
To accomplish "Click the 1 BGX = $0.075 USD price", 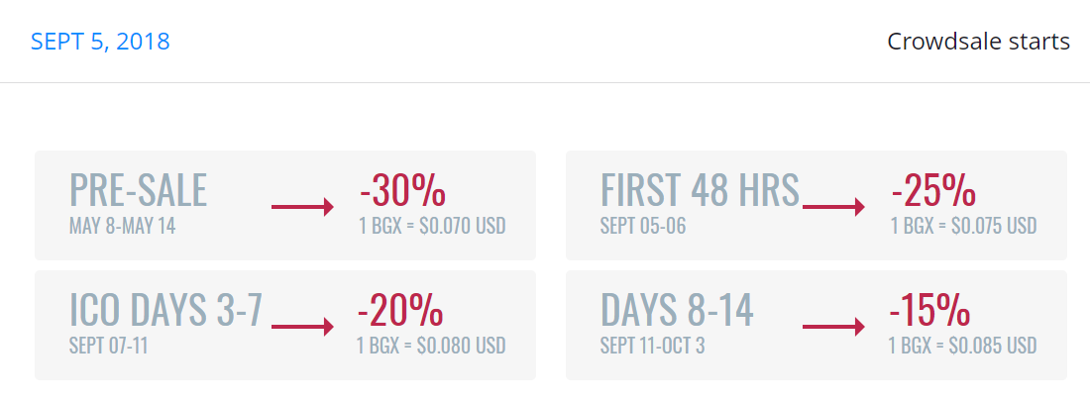I will click(x=963, y=227).
